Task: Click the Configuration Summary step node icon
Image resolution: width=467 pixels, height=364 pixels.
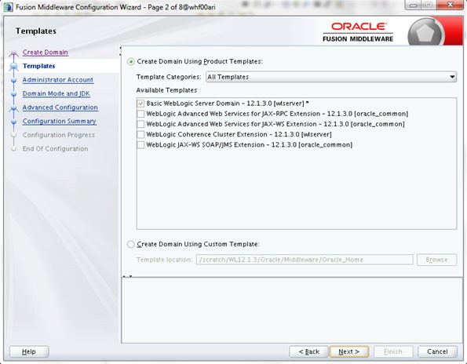Action: [x=13, y=122]
